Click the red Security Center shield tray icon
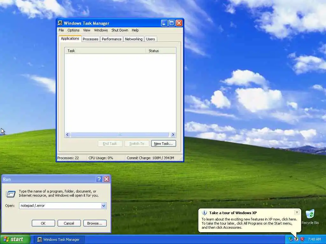The image size is (326, 244). tap(302, 240)
